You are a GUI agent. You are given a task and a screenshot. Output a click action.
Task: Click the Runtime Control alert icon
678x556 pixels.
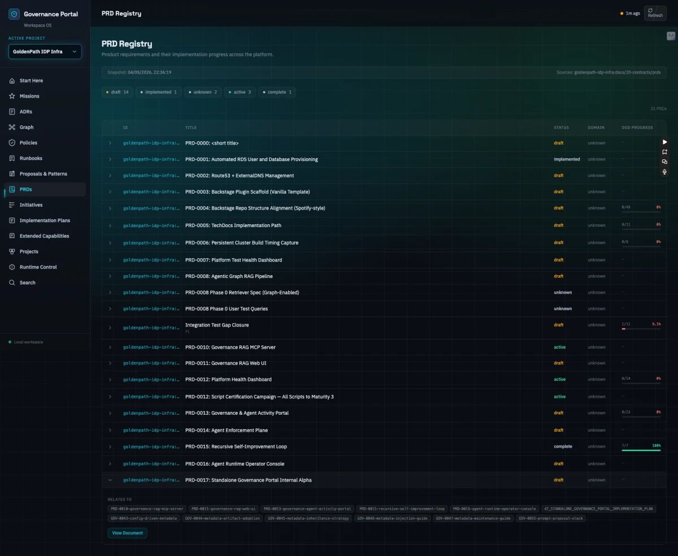pos(12,267)
